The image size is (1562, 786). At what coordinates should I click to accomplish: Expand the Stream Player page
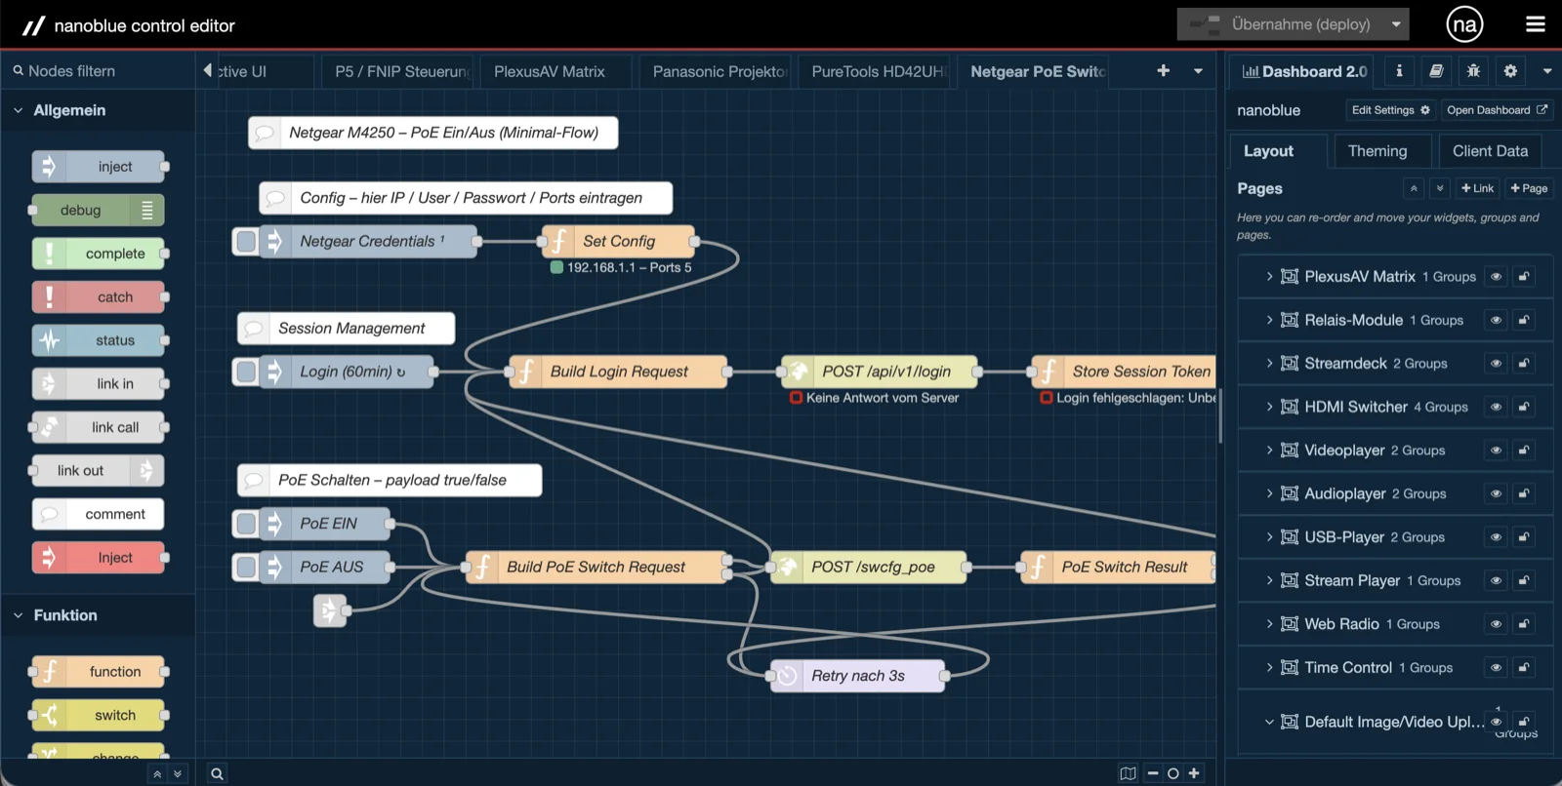pos(1269,580)
